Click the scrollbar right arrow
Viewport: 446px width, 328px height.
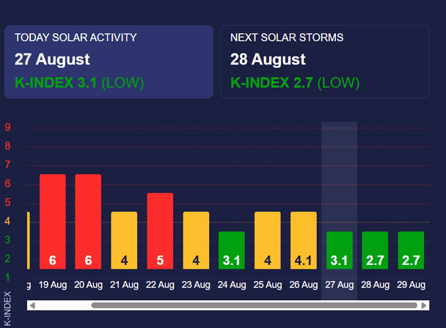424,305
